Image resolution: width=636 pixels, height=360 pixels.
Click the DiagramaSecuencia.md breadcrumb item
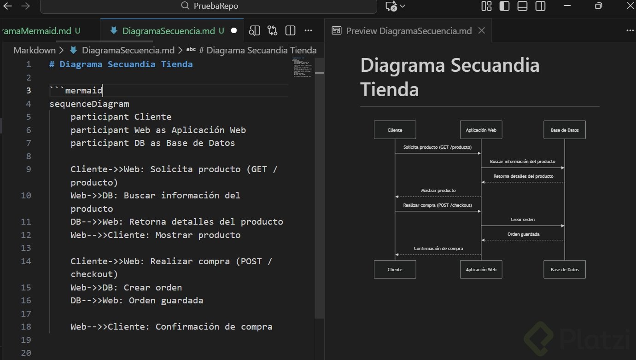[x=128, y=50]
